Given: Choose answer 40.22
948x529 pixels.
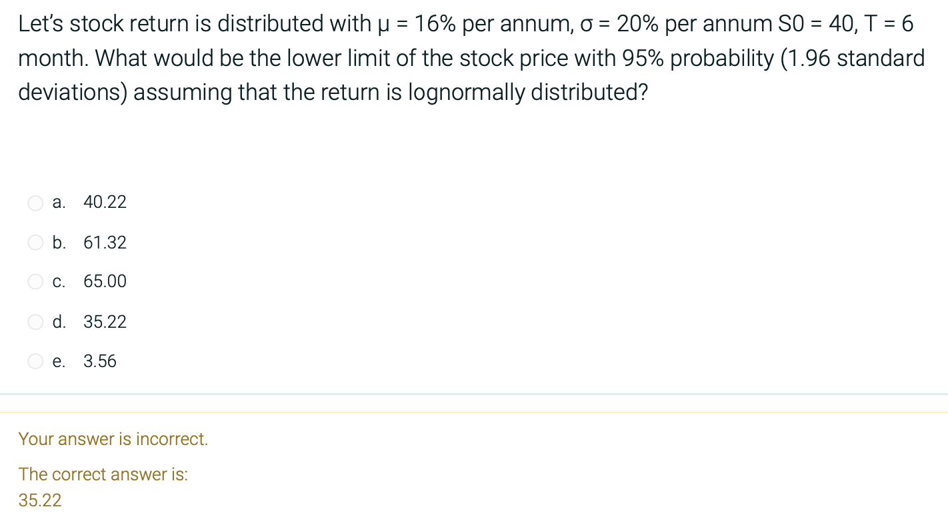Looking at the screenshot, I should [x=105, y=202].
